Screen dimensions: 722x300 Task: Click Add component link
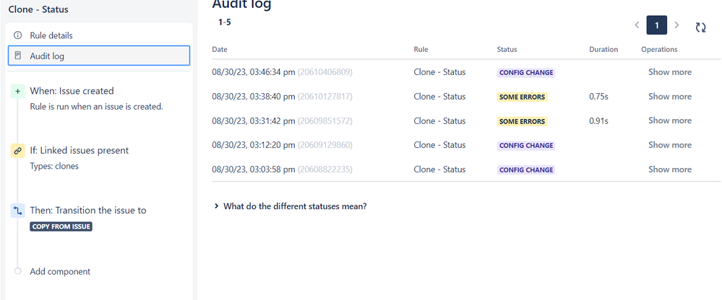60,272
